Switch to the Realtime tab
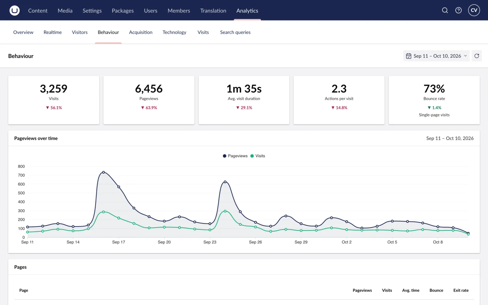Viewport: 488px width, 305px height. [52, 32]
